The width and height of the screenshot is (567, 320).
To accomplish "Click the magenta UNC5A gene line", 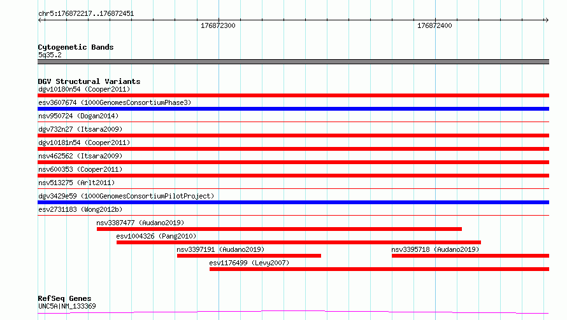I will click(293, 312).
